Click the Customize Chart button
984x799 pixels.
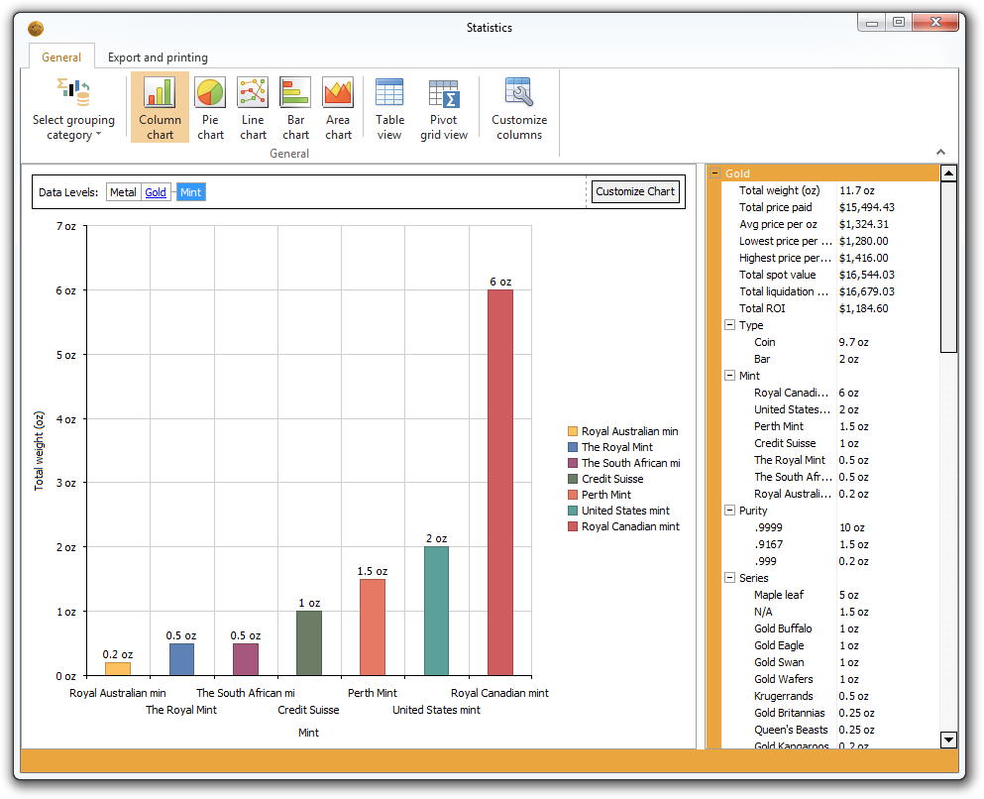(x=635, y=191)
